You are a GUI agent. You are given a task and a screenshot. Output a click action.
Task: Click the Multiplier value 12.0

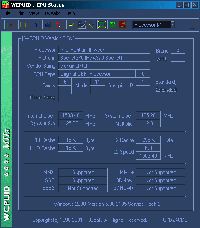[x=148, y=123]
